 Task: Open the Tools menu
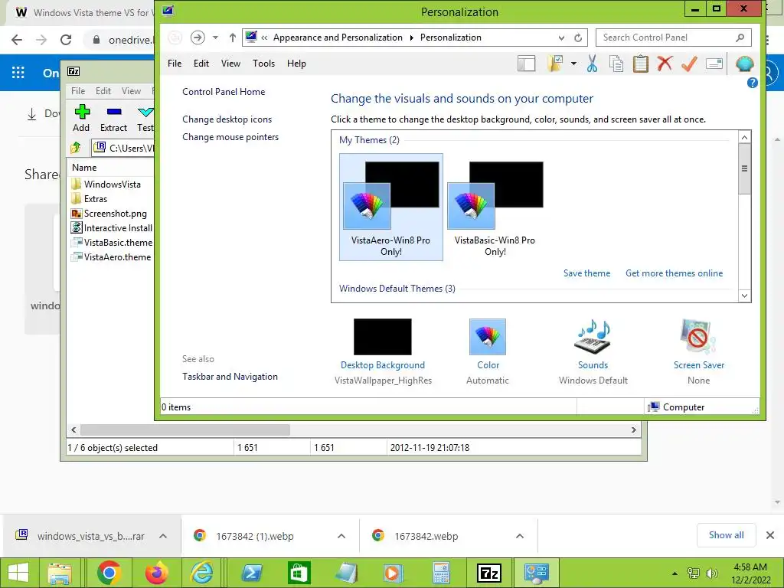263,64
